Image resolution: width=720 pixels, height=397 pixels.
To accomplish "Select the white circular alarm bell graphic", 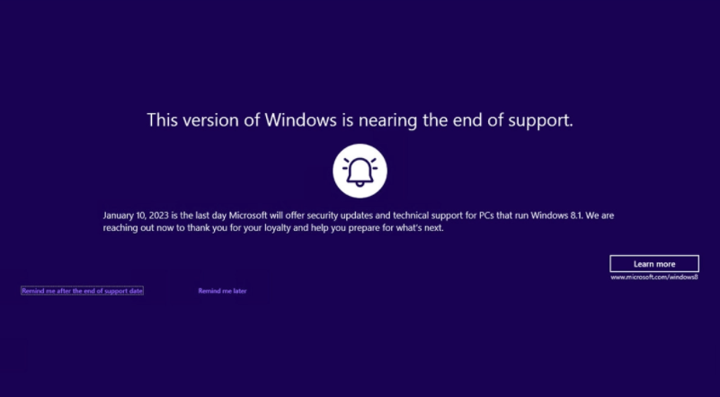I will [x=360, y=171].
